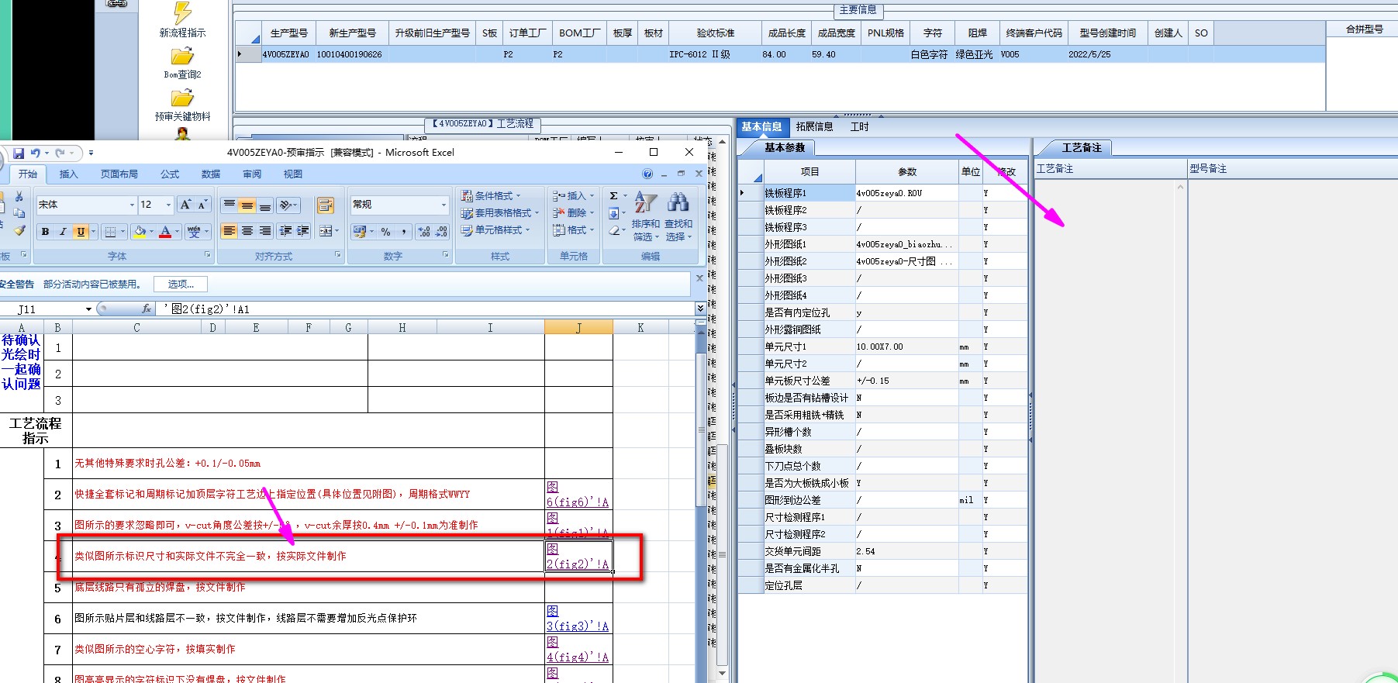This screenshot has width=1398, height=683.
Task: Click the Cut scissors icon
Action: (x=19, y=196)
